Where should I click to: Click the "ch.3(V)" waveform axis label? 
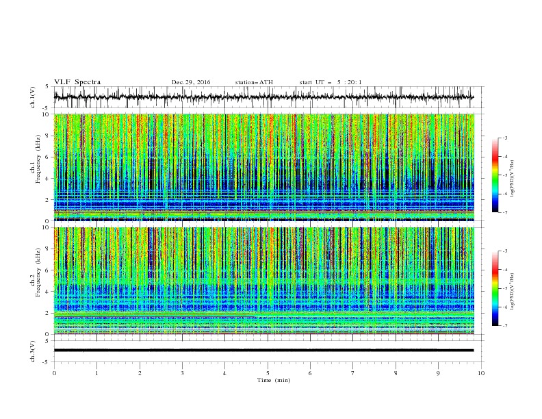click(x=33, y=351)
